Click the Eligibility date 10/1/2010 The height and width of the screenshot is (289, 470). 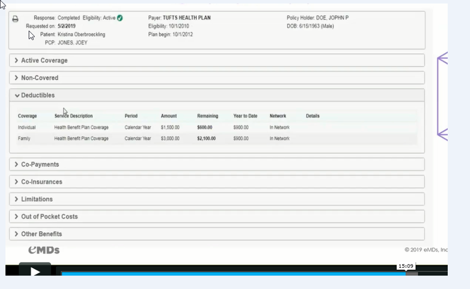tap(179, 26)
